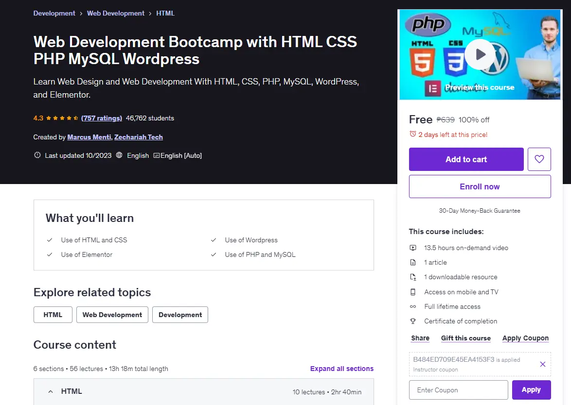Play the course preview video
The image size is (571, 405).
(x=480, y=54)
